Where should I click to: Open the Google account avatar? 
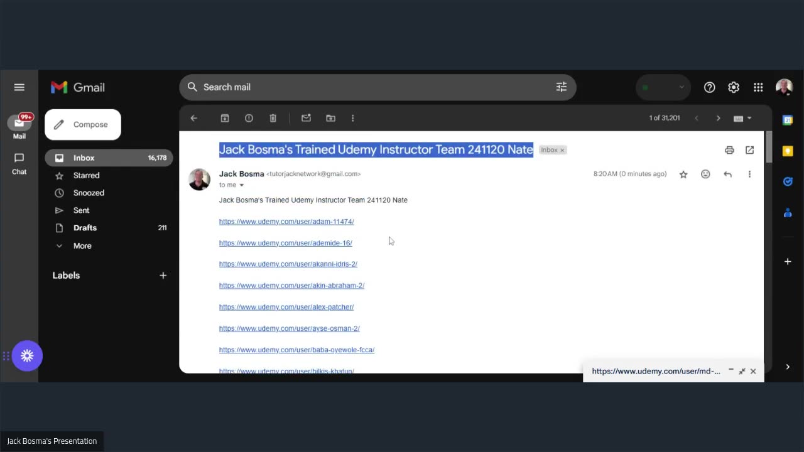[784, 87]
